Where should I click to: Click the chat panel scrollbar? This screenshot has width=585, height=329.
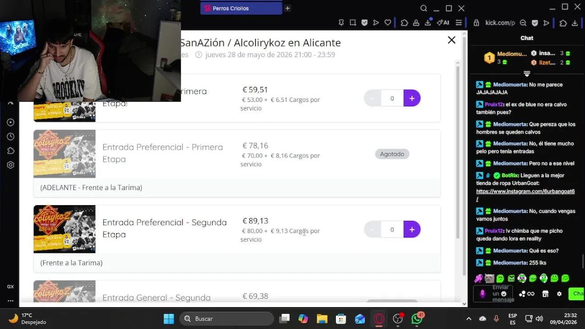pyautogui.click(x=582, y=262)
